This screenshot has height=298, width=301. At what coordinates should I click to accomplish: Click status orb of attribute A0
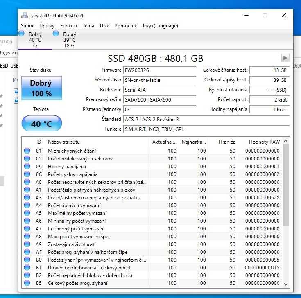pos(27,182)
